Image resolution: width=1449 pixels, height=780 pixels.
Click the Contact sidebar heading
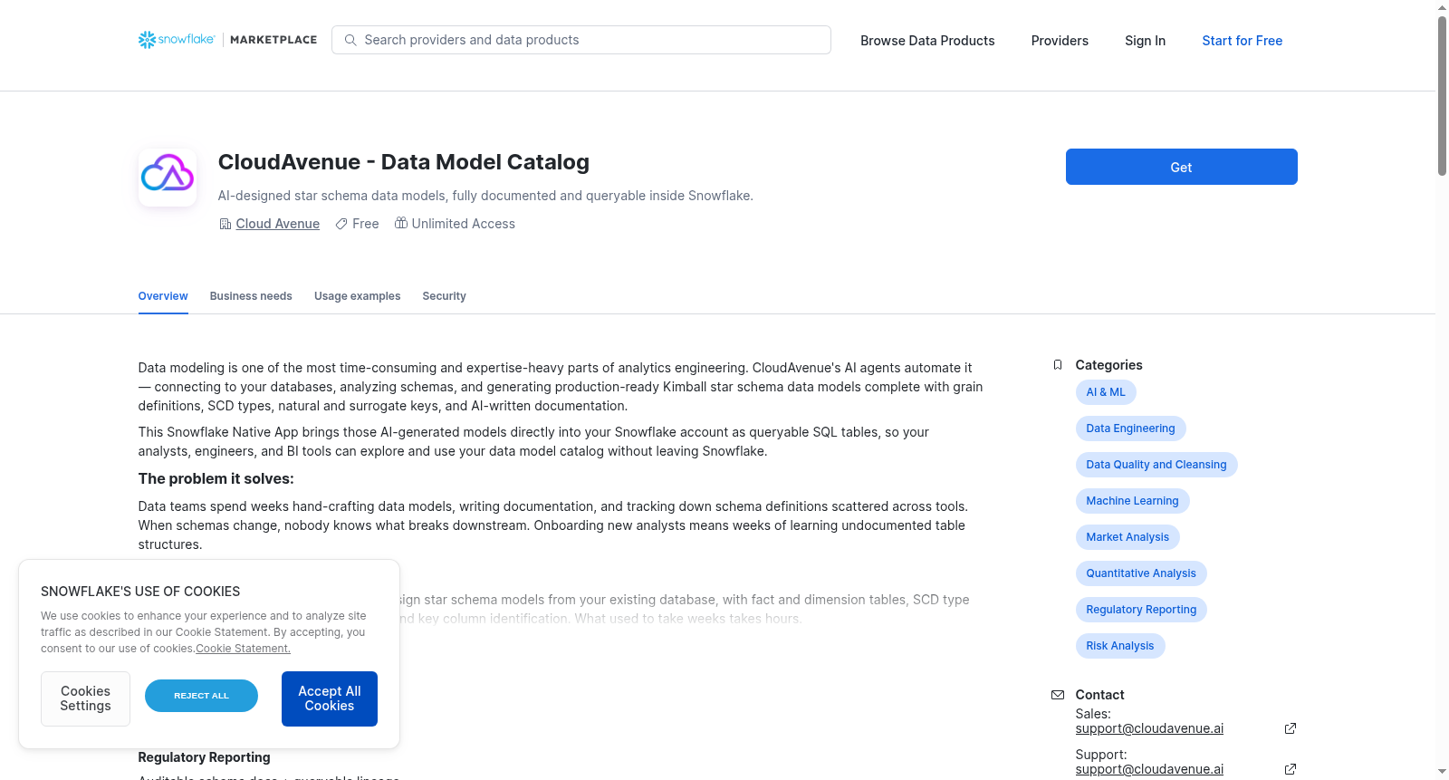tap(1099, 695)
